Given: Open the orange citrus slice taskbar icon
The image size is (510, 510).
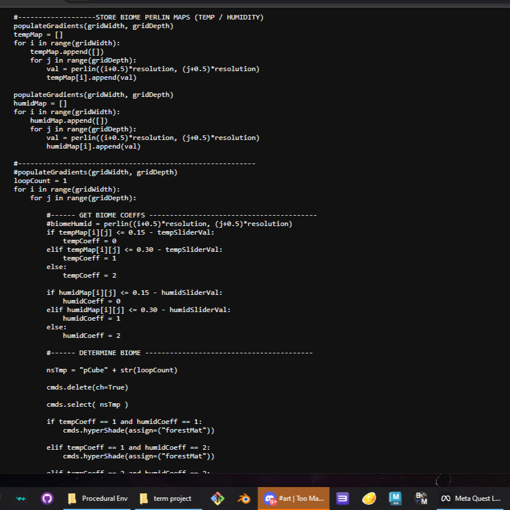Looking at the screenshot, I should tap(369, 499).
